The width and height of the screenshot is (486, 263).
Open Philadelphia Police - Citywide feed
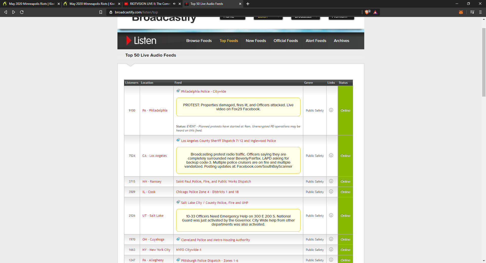coord(204,92)
